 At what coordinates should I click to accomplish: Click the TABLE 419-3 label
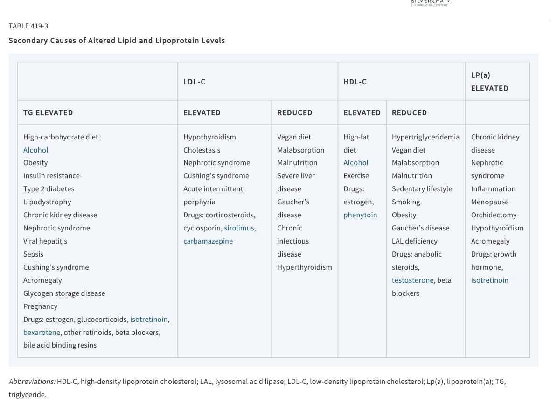pyautogui.click(x=28, y=26)
